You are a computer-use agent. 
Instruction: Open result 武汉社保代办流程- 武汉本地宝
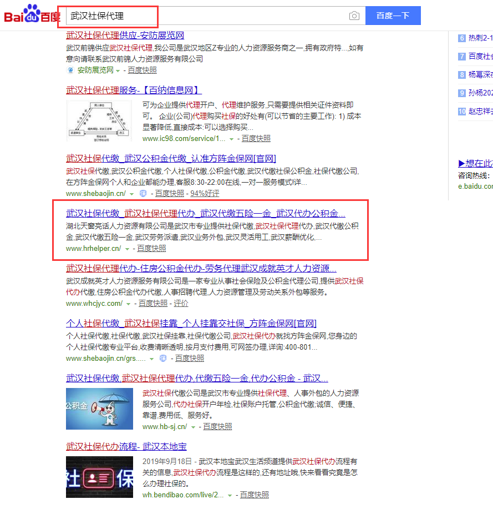(x=126, y=446)
